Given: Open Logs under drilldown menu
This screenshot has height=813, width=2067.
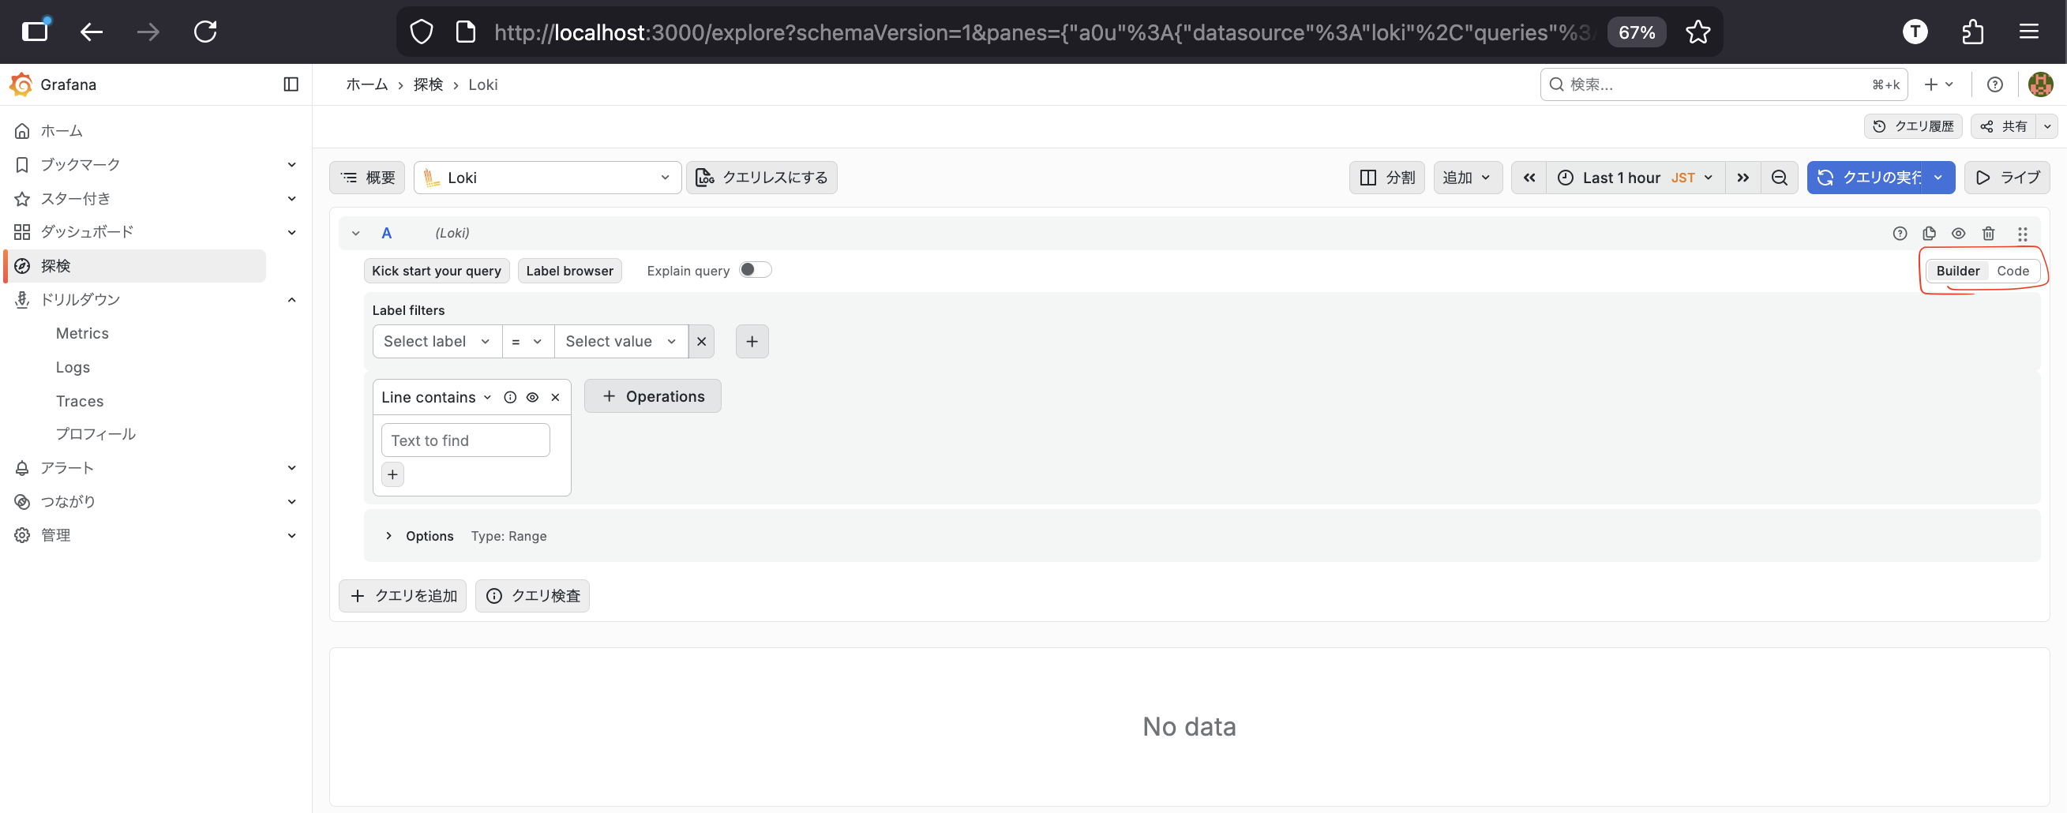Looking at the screenshot, I should point(73,367).
